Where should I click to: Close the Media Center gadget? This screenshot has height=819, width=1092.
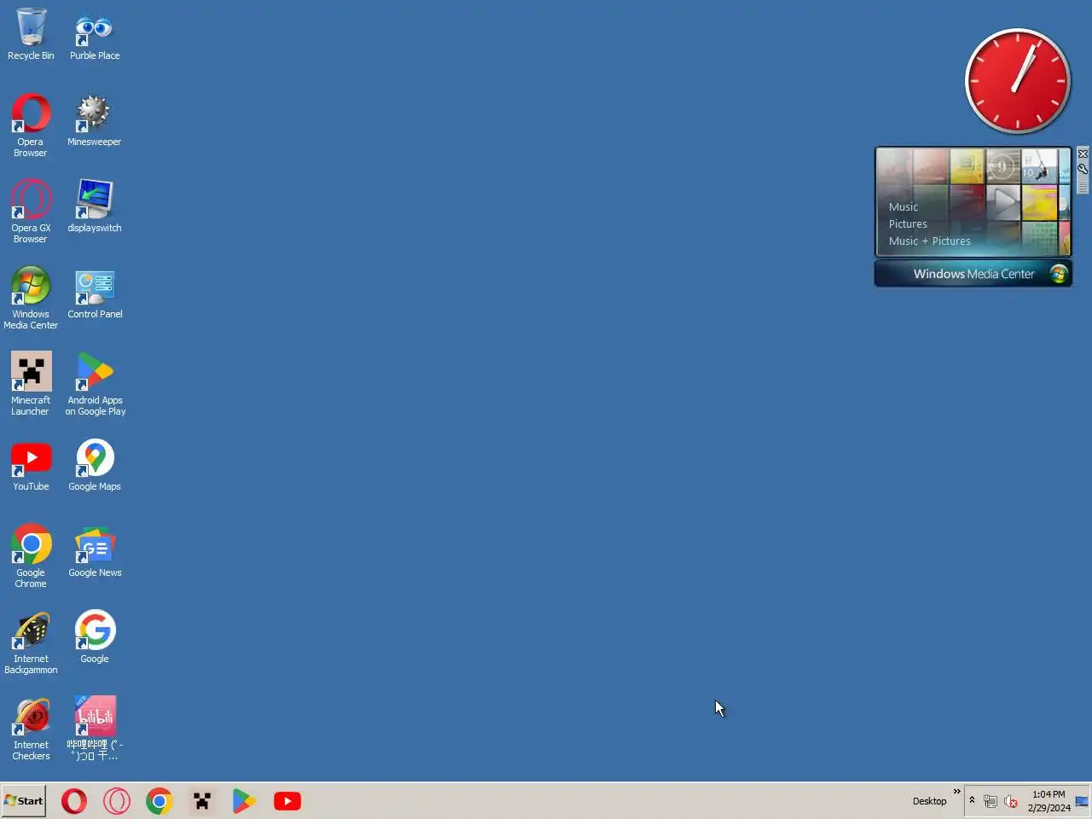tap(1083, 154)
